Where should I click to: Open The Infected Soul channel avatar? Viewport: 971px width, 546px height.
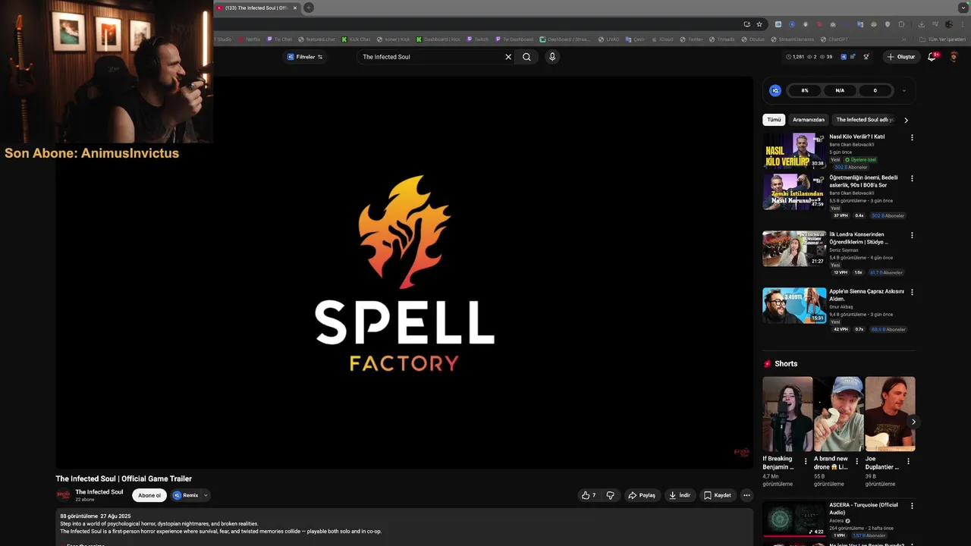[64, 495]
